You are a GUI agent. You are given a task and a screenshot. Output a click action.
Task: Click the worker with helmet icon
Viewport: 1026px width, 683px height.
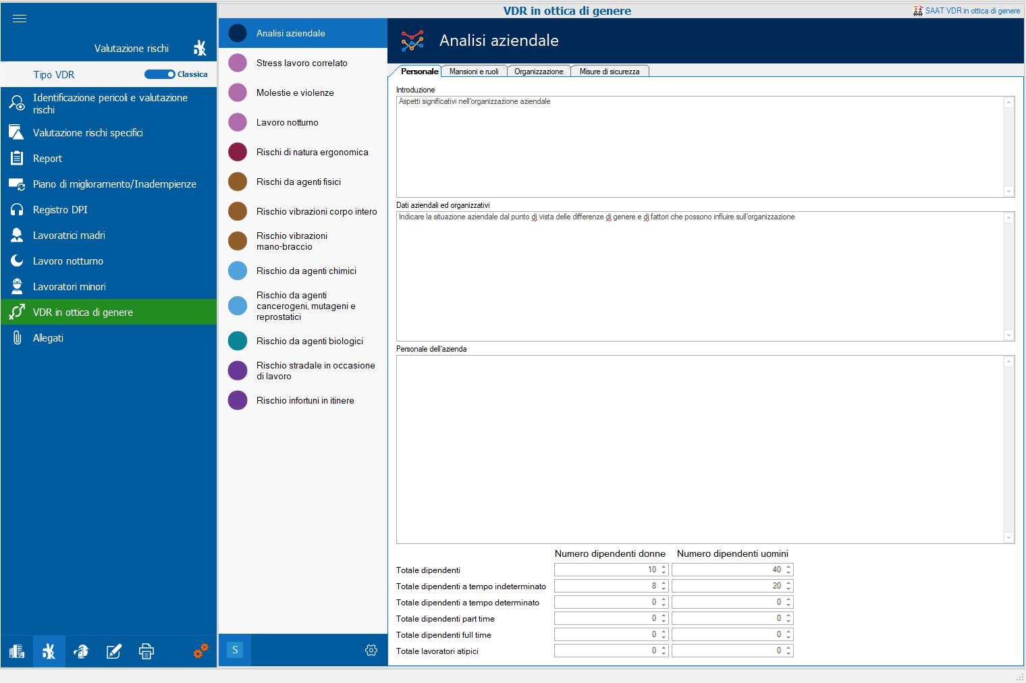point(81,651)
